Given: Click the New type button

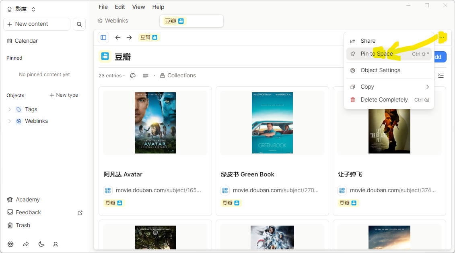Looking at the screenshot, I should pyautogui.click(x=64, y=95).
